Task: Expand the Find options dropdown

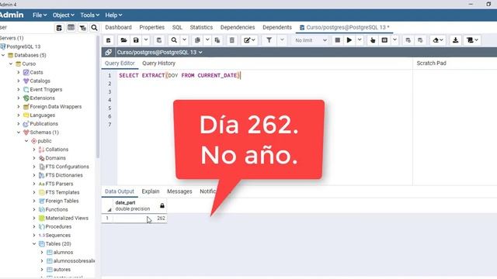Action: coord(184,40)
